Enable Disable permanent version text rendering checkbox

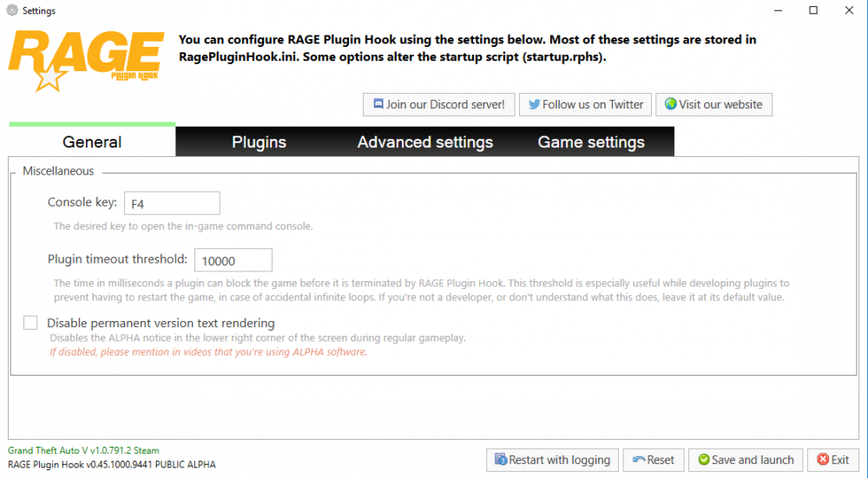coord(31,323)
